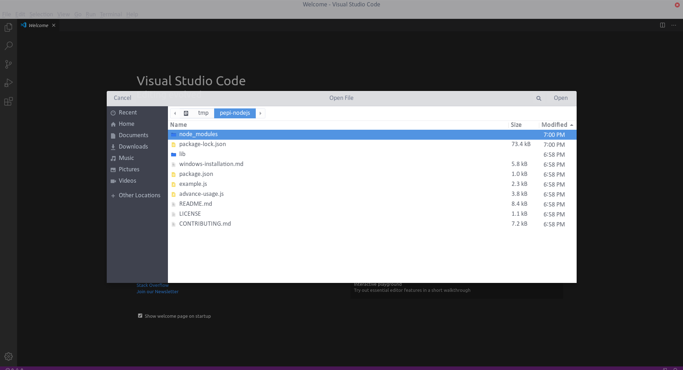Expand Other Locations in the sidebar

[x=137, y=195]
